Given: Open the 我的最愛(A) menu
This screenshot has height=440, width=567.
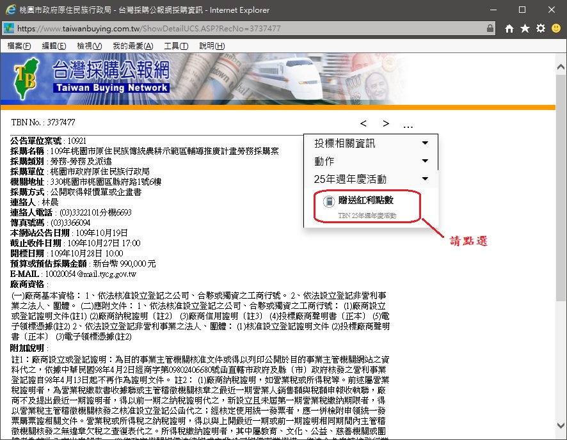Looking at the screenshot, I should [132, 46].
